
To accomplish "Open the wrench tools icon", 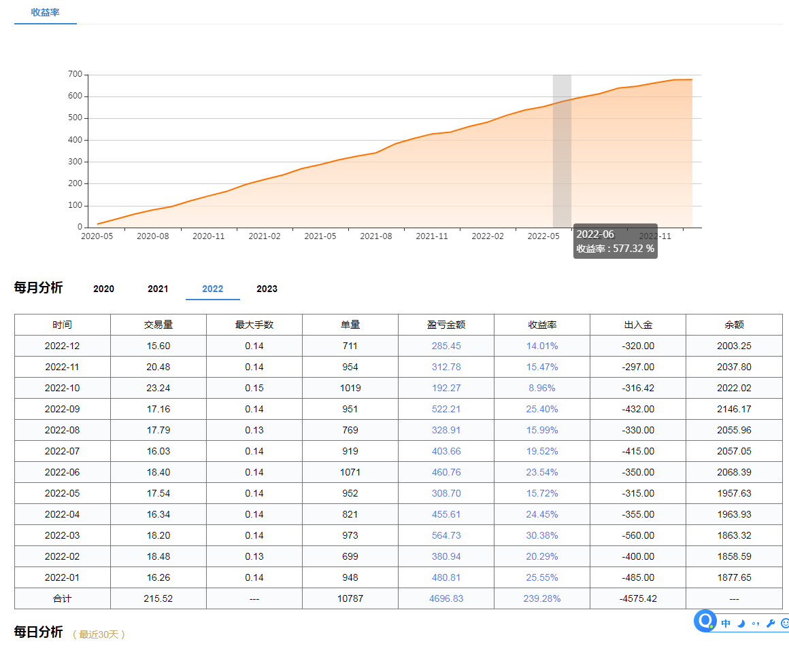I will point(771,624).
